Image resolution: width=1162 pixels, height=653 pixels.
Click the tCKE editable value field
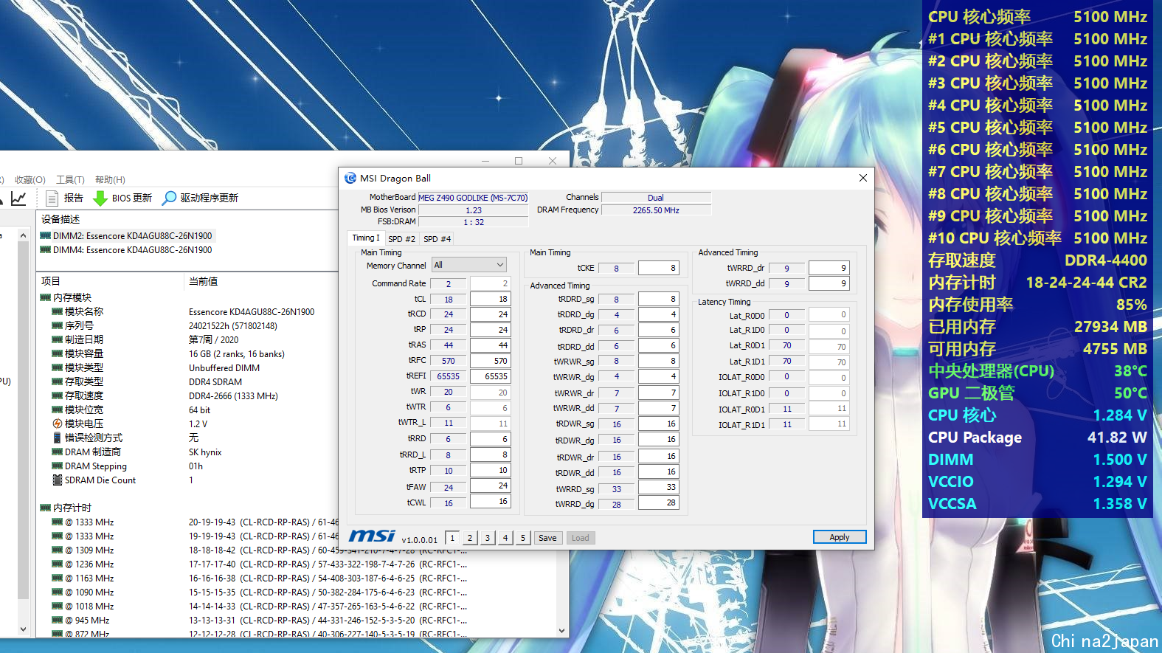coord(658,268)
